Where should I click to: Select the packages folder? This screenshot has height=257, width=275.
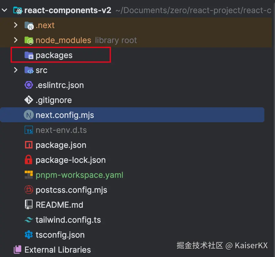pyautogui.click(x=54, y=55)
